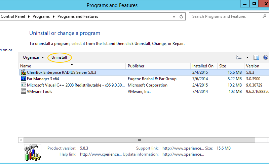The width and height of the screenshot is (269, 164).
Task: Select the ClearBox Enterprise RADIUS Server icon
Action: [24, 72]
